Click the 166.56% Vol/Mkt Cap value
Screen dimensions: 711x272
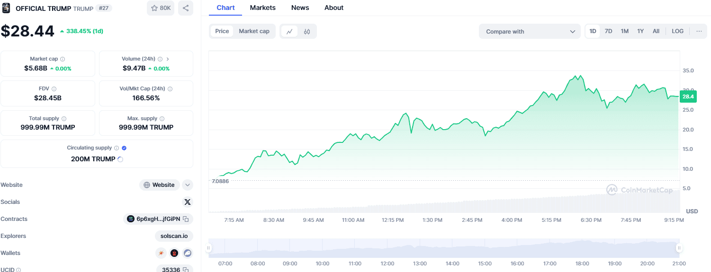tap(146, 98)
